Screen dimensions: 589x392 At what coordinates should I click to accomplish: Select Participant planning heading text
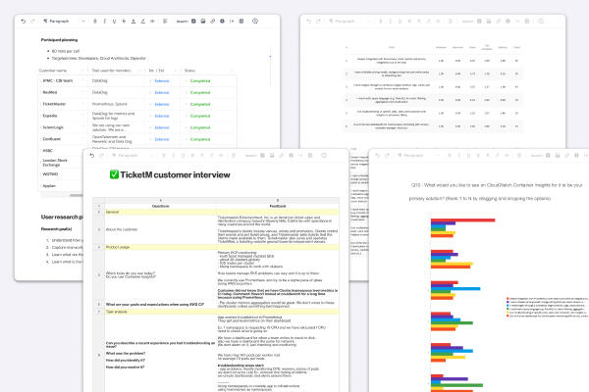[x=59, y=40]
